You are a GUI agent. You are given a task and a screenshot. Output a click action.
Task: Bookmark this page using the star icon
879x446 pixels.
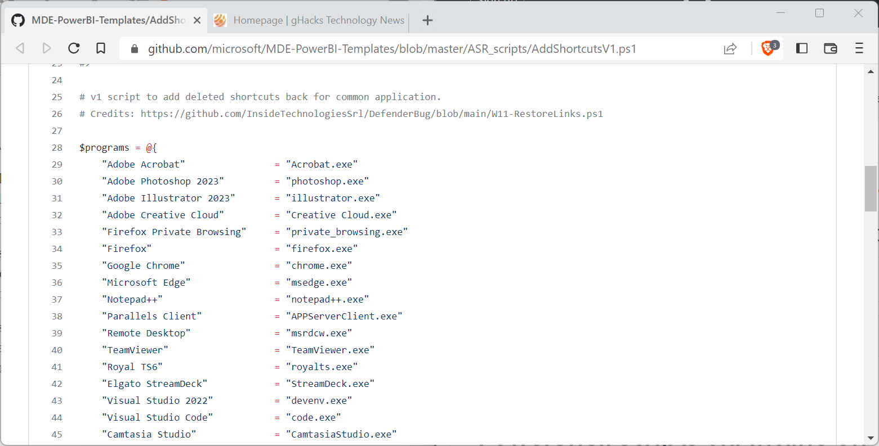pos(101,48)
